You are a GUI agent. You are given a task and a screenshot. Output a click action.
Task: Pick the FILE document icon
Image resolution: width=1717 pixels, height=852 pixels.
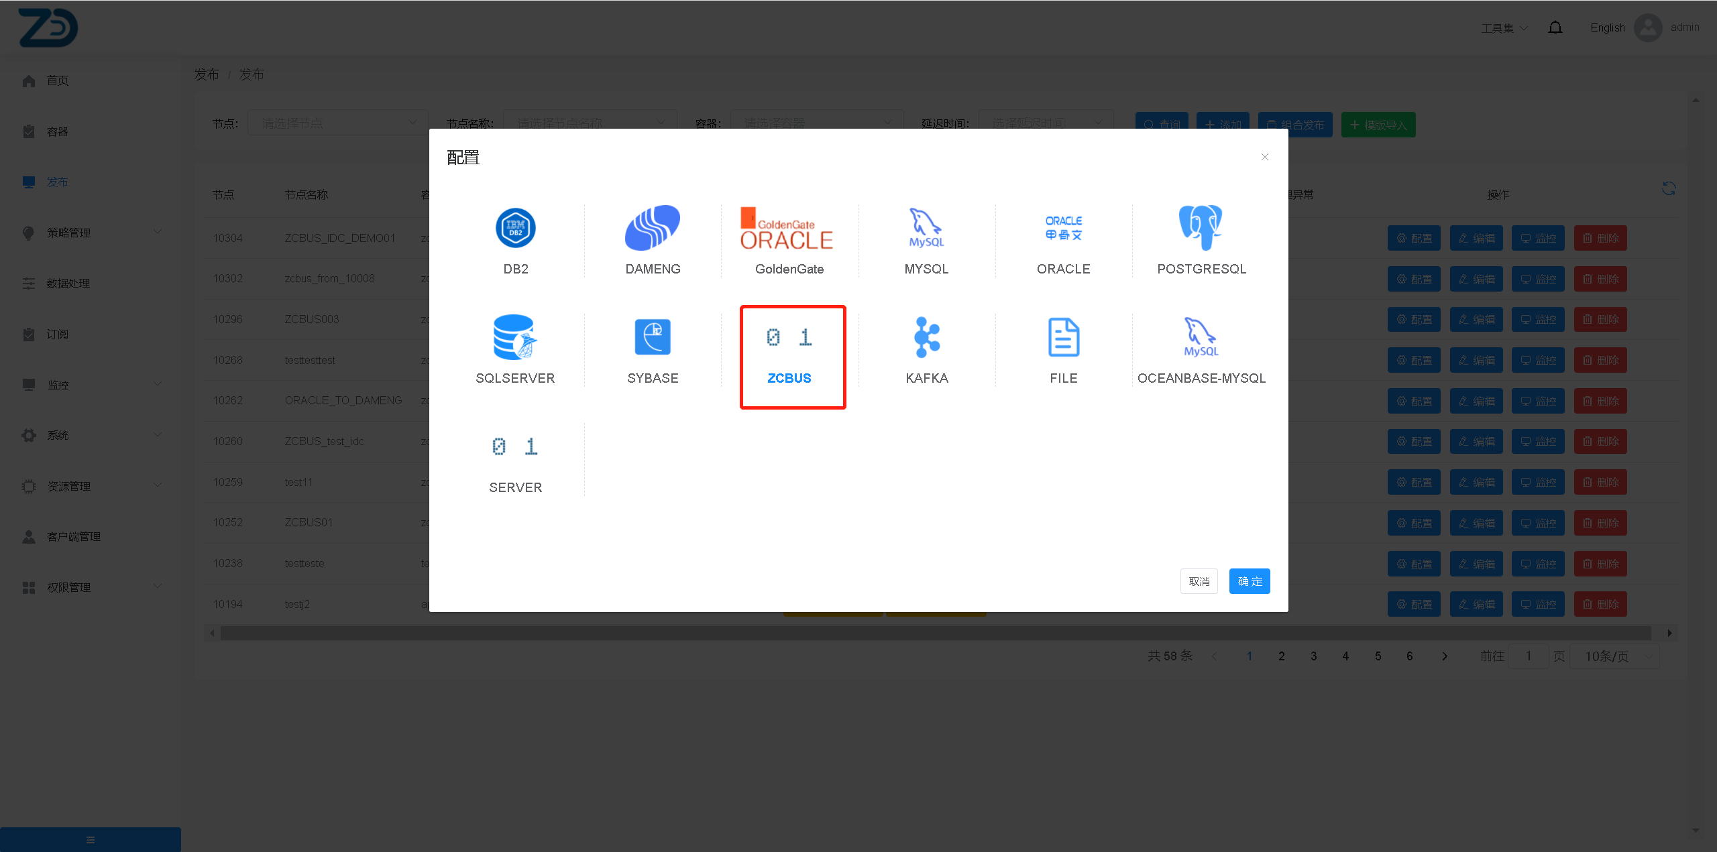[x=1063, y=338]
